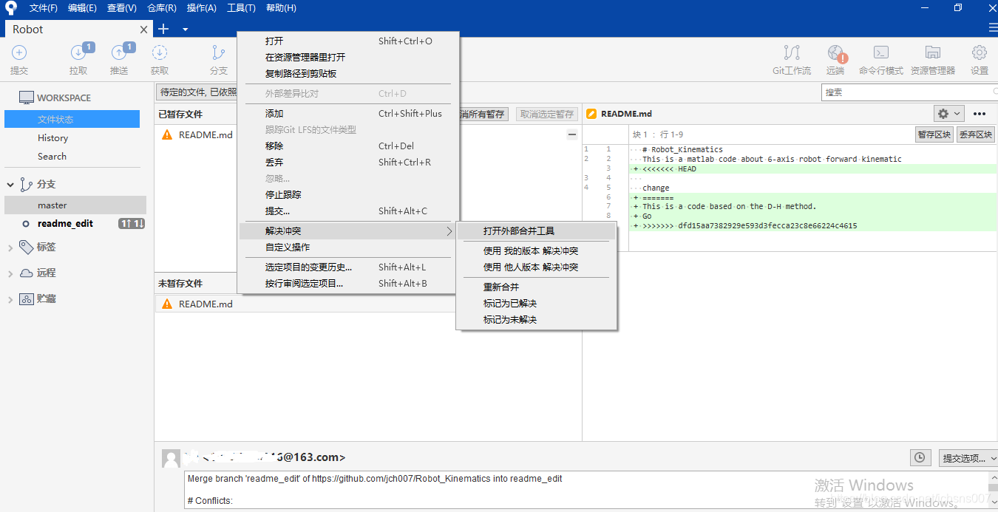Click warning icon of unstaged README.md
Viewport: 998px width, 512px height.
167,304
